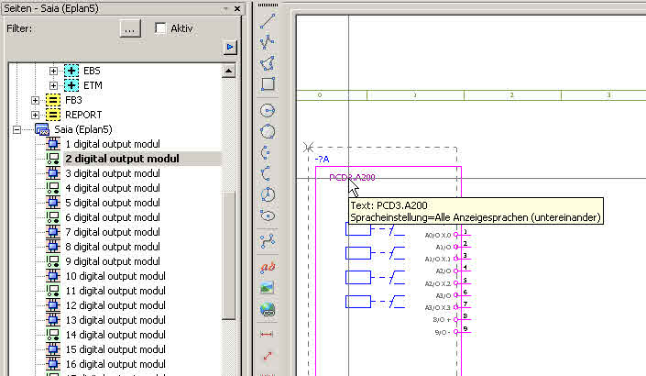Select page '15 digital output modul'
The width and height of the screenshot is (646, 376).
pyautogui.click(x=115, y=349)
